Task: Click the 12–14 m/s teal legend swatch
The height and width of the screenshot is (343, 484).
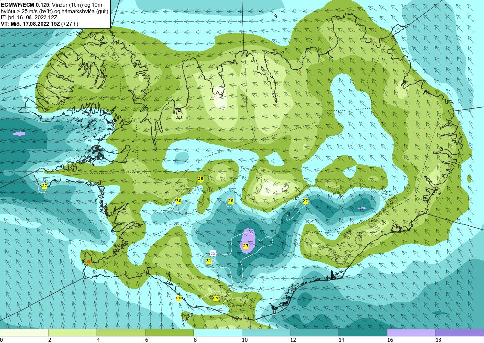Action: [314, 333]
